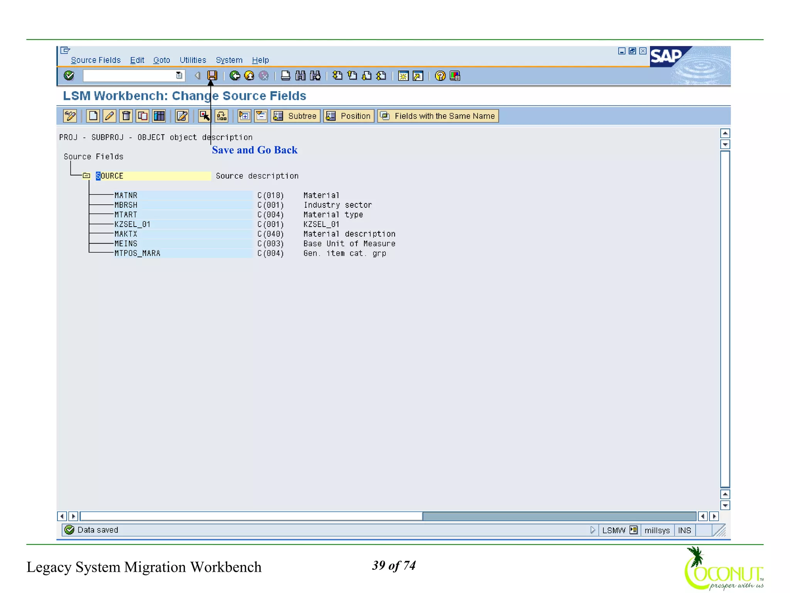
Task: Click the horizontal scrollbar thumb
Action: [x=251, y=516]
